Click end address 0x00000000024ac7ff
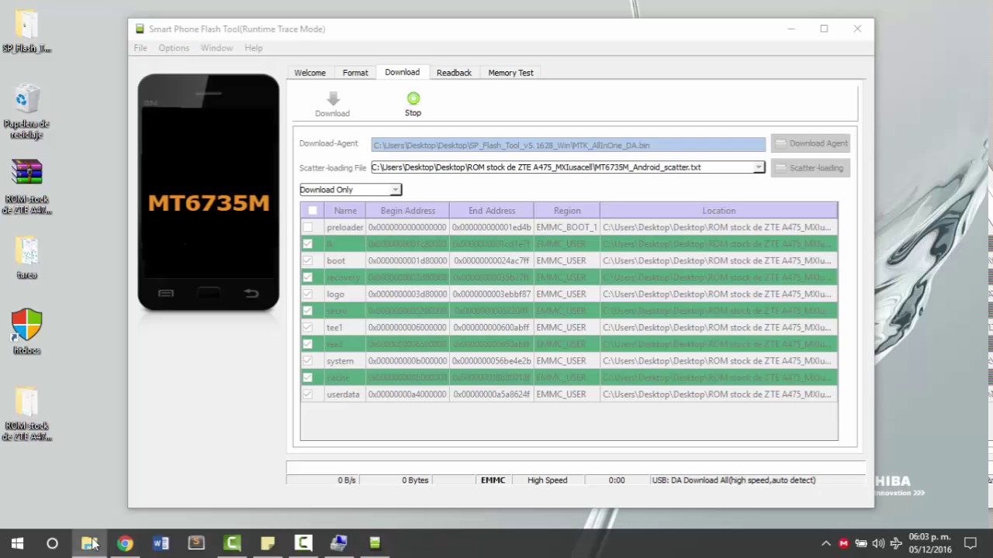993x558 pixels. click(x=492, y=260)
